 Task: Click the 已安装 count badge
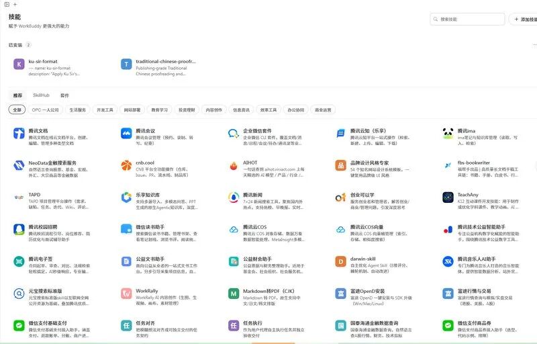click(x=28, y=45)
